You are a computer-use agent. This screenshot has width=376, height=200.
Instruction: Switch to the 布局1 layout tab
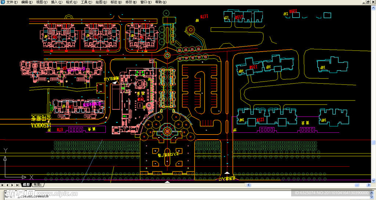point(37,185)
